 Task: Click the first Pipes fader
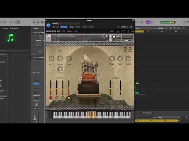point(51,88)
